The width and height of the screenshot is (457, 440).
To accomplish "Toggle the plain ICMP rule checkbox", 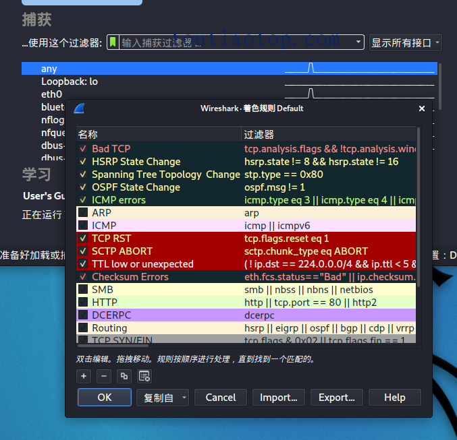I will click(83, 226).
